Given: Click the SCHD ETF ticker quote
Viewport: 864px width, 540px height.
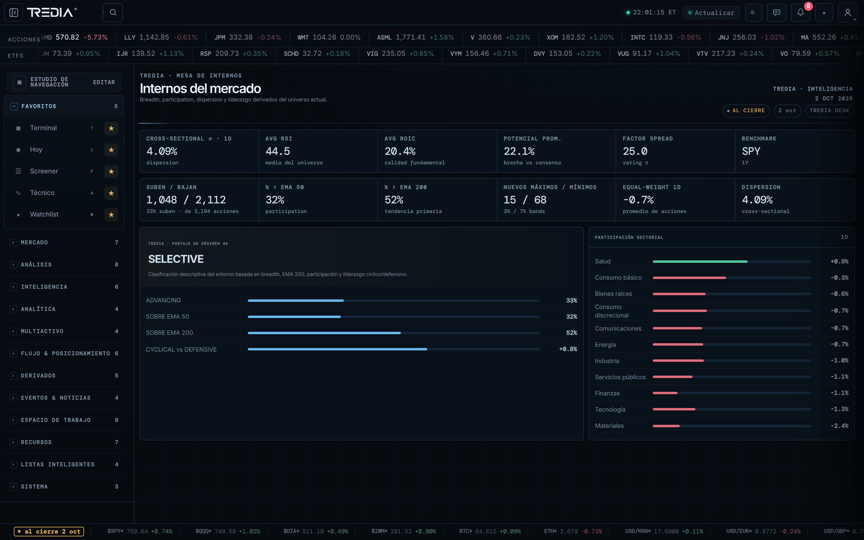Looking at the screenshot, I should (x=317, y=54).
